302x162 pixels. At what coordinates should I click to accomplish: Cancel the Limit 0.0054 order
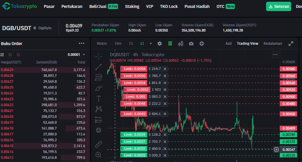[x=165, y=83]
